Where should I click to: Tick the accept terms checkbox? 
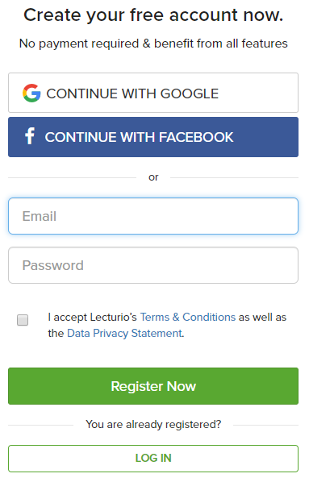pos(23,320)
